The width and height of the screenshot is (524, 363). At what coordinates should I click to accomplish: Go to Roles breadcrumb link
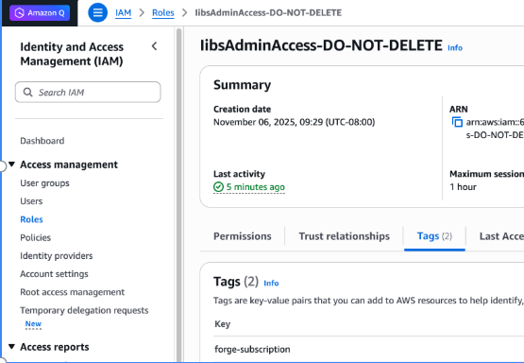(x=163, y=12)
